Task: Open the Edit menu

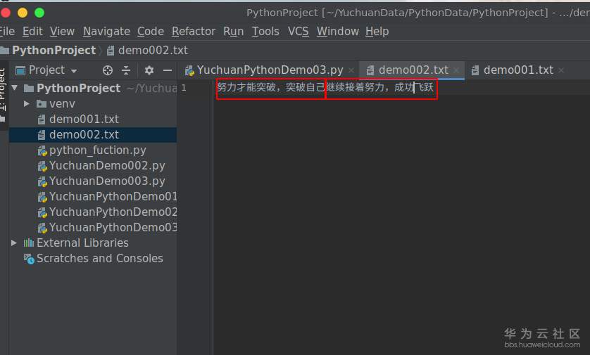Action: point(32,31)
